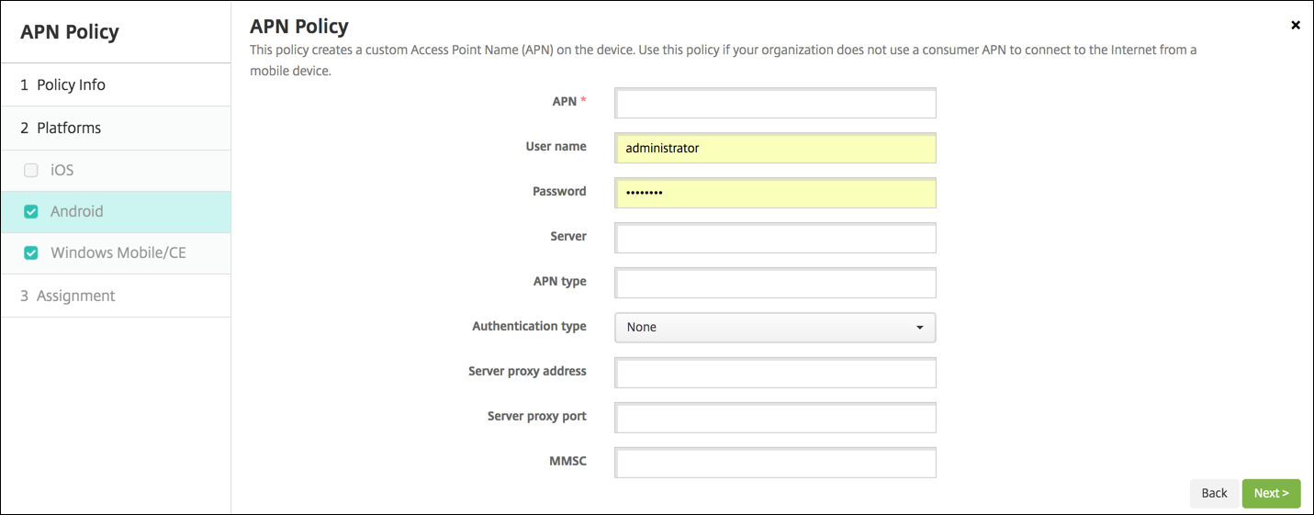Screen dimensions: 1314x515
Task: Uncheck the Windows Mobile/CE checkbox
Action: pyautogui.click(x=31, y=252)
